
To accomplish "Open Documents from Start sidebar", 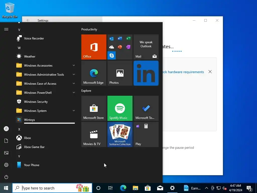I will pyautogui.click(x=6, y=141).
